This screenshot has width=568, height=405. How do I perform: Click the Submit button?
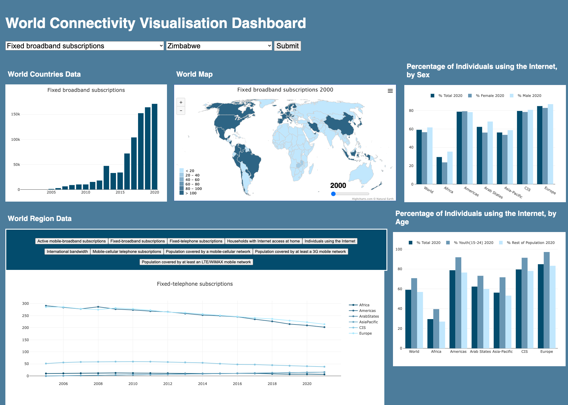[287, 46]
